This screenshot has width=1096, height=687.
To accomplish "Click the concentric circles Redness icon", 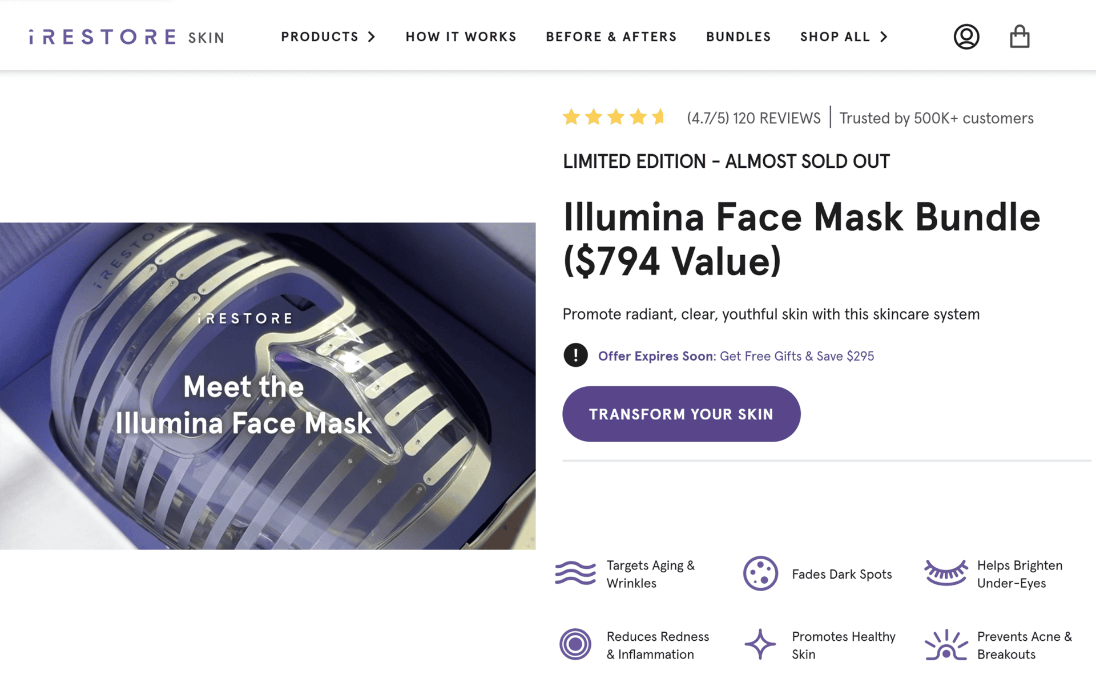I will coord(575,645).
